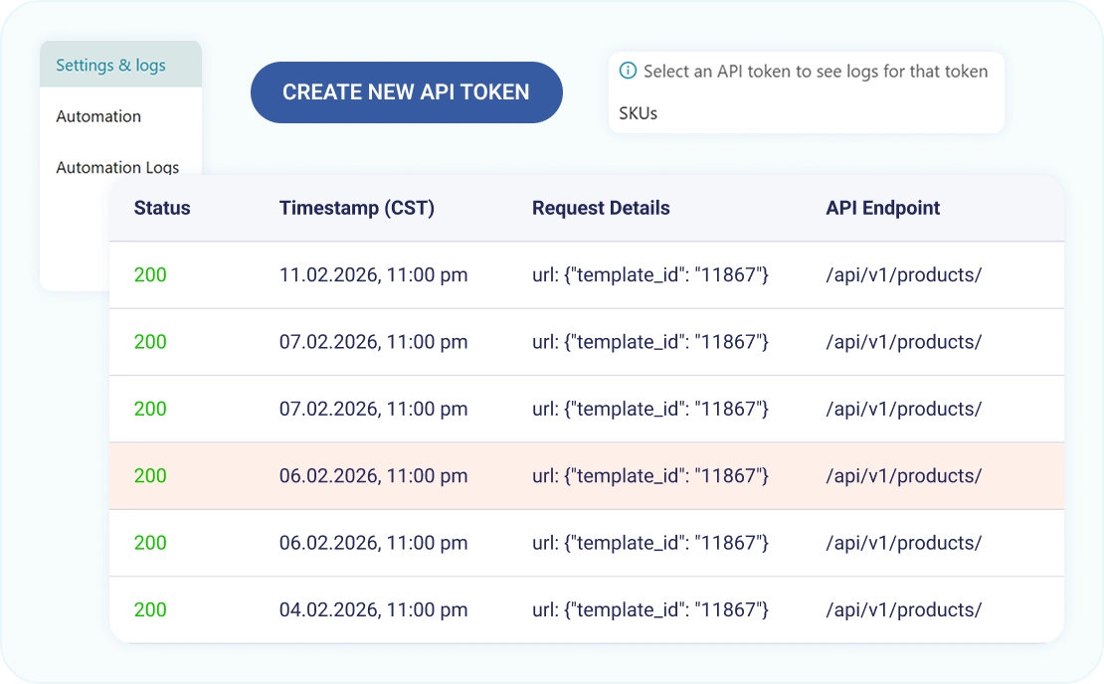Click the Timestamp (CST) column header
1104x684 pixels.
click(x=356, y=209)
